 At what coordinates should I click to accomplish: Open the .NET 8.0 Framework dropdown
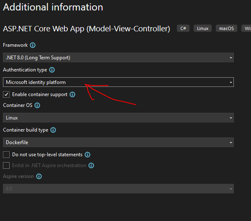(x=118, y=58)
